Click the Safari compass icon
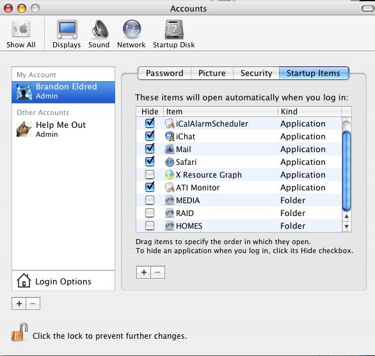 click(170, 162)
